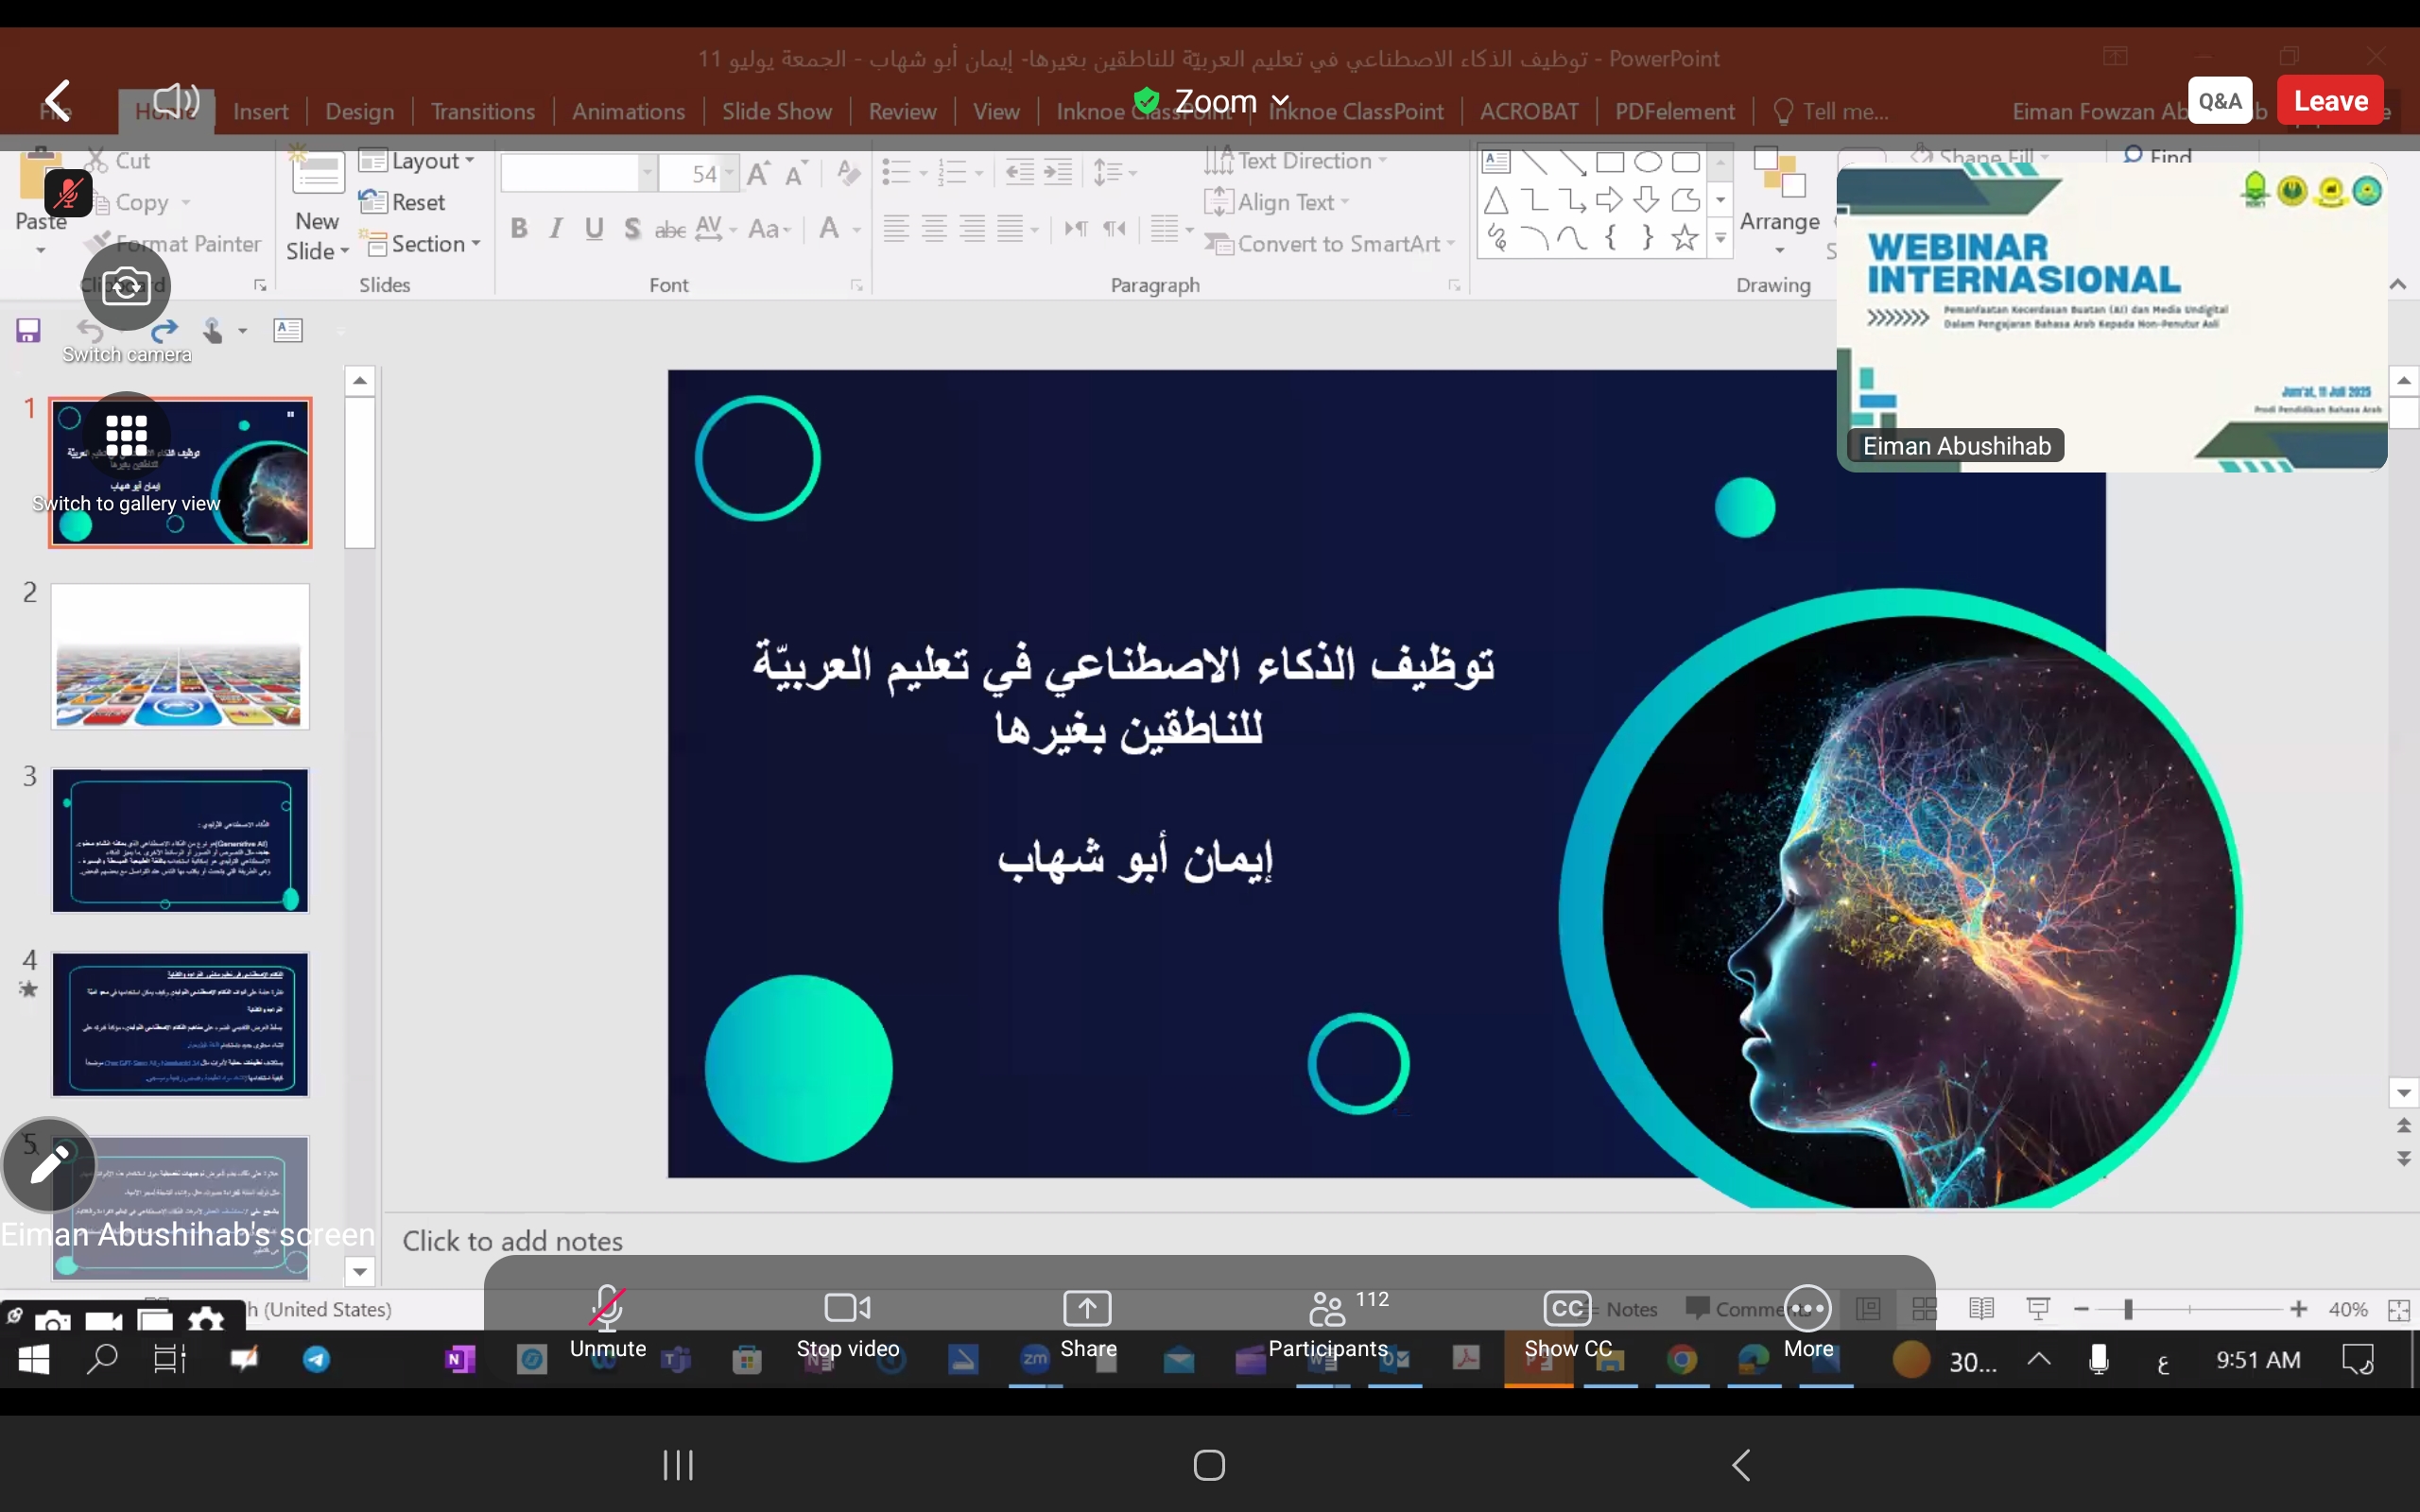The width and height of the screenshot is (2420, 1512).
Task: Toggle the Zoom speaker audio icon
Action: coord(177,100)
